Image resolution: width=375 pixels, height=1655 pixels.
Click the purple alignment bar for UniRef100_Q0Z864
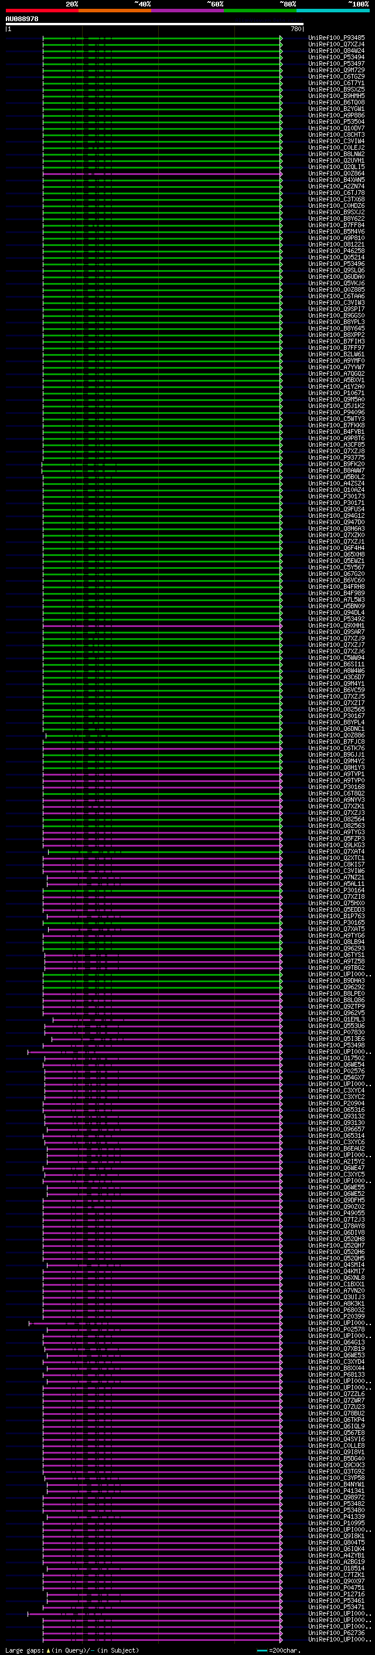pos(162,173)
